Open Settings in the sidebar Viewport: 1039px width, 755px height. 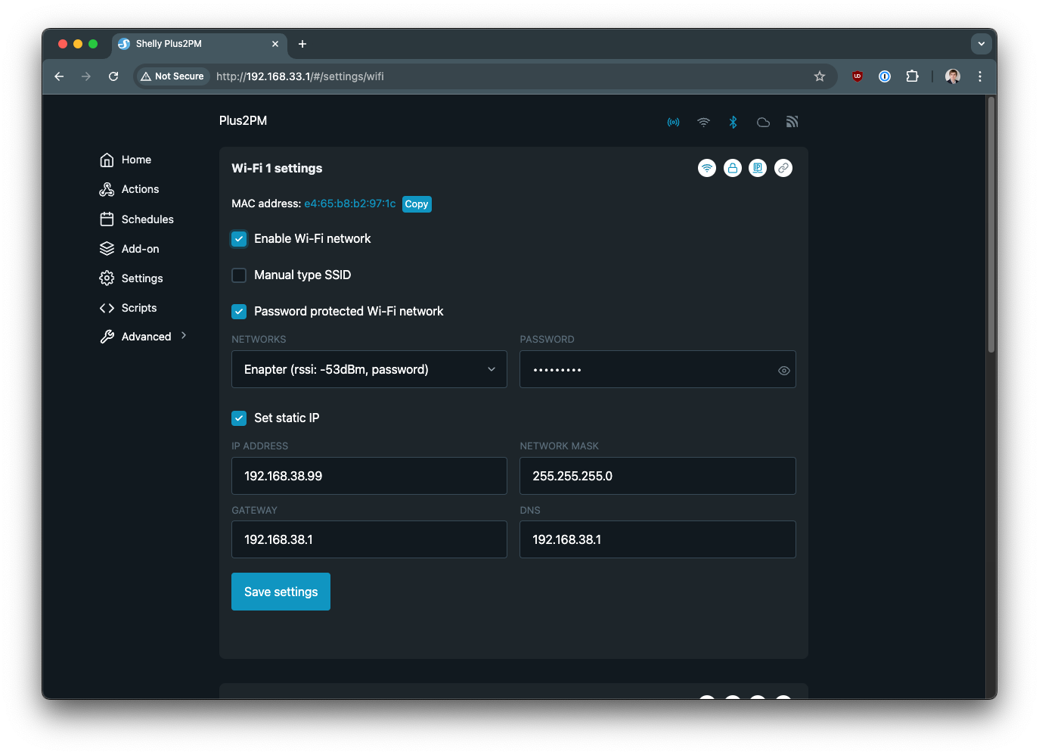(x=132, y=278)
